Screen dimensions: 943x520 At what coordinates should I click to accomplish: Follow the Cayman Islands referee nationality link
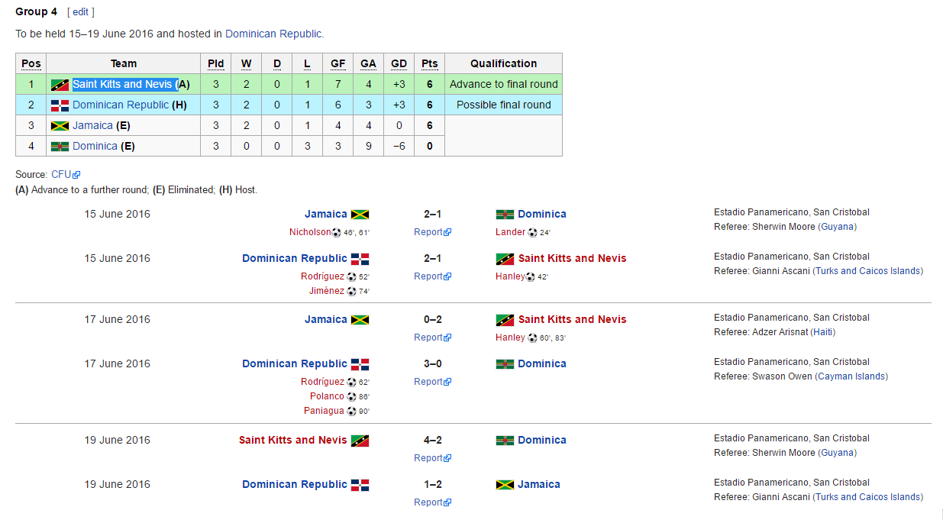click(851, 376)
